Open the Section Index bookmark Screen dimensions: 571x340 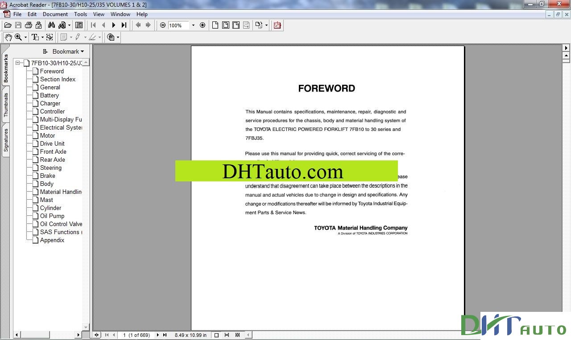pyautogui.click(x=58, y=79)
